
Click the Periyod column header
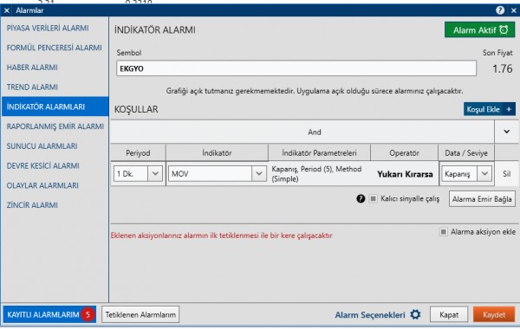pyautogui.click(x=138, y=152)
